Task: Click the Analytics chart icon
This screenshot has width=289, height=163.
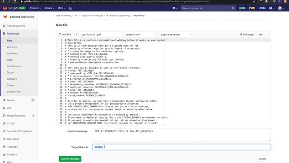Action: [4, 154]
